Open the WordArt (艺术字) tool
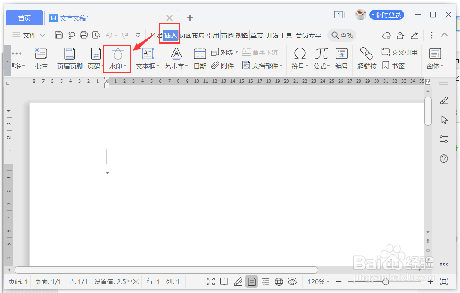 coord(176,59)
